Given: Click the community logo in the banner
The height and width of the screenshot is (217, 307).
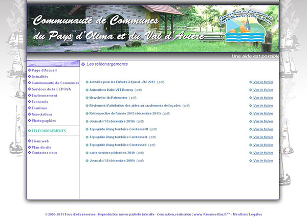Looking at the screenshot, I should [x=246, y=26].
